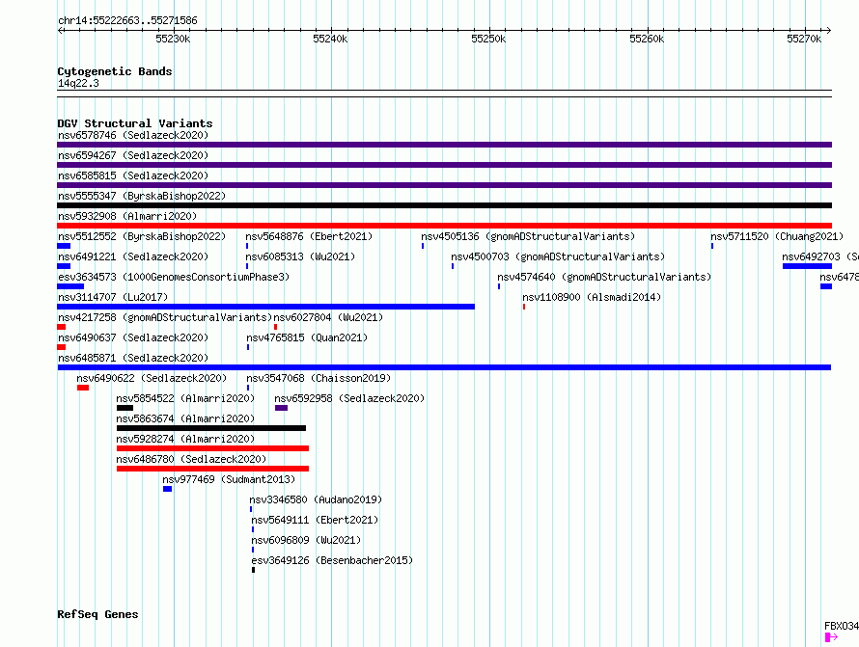Select the purple bar under nsv6594267

[x=444, y=165]
